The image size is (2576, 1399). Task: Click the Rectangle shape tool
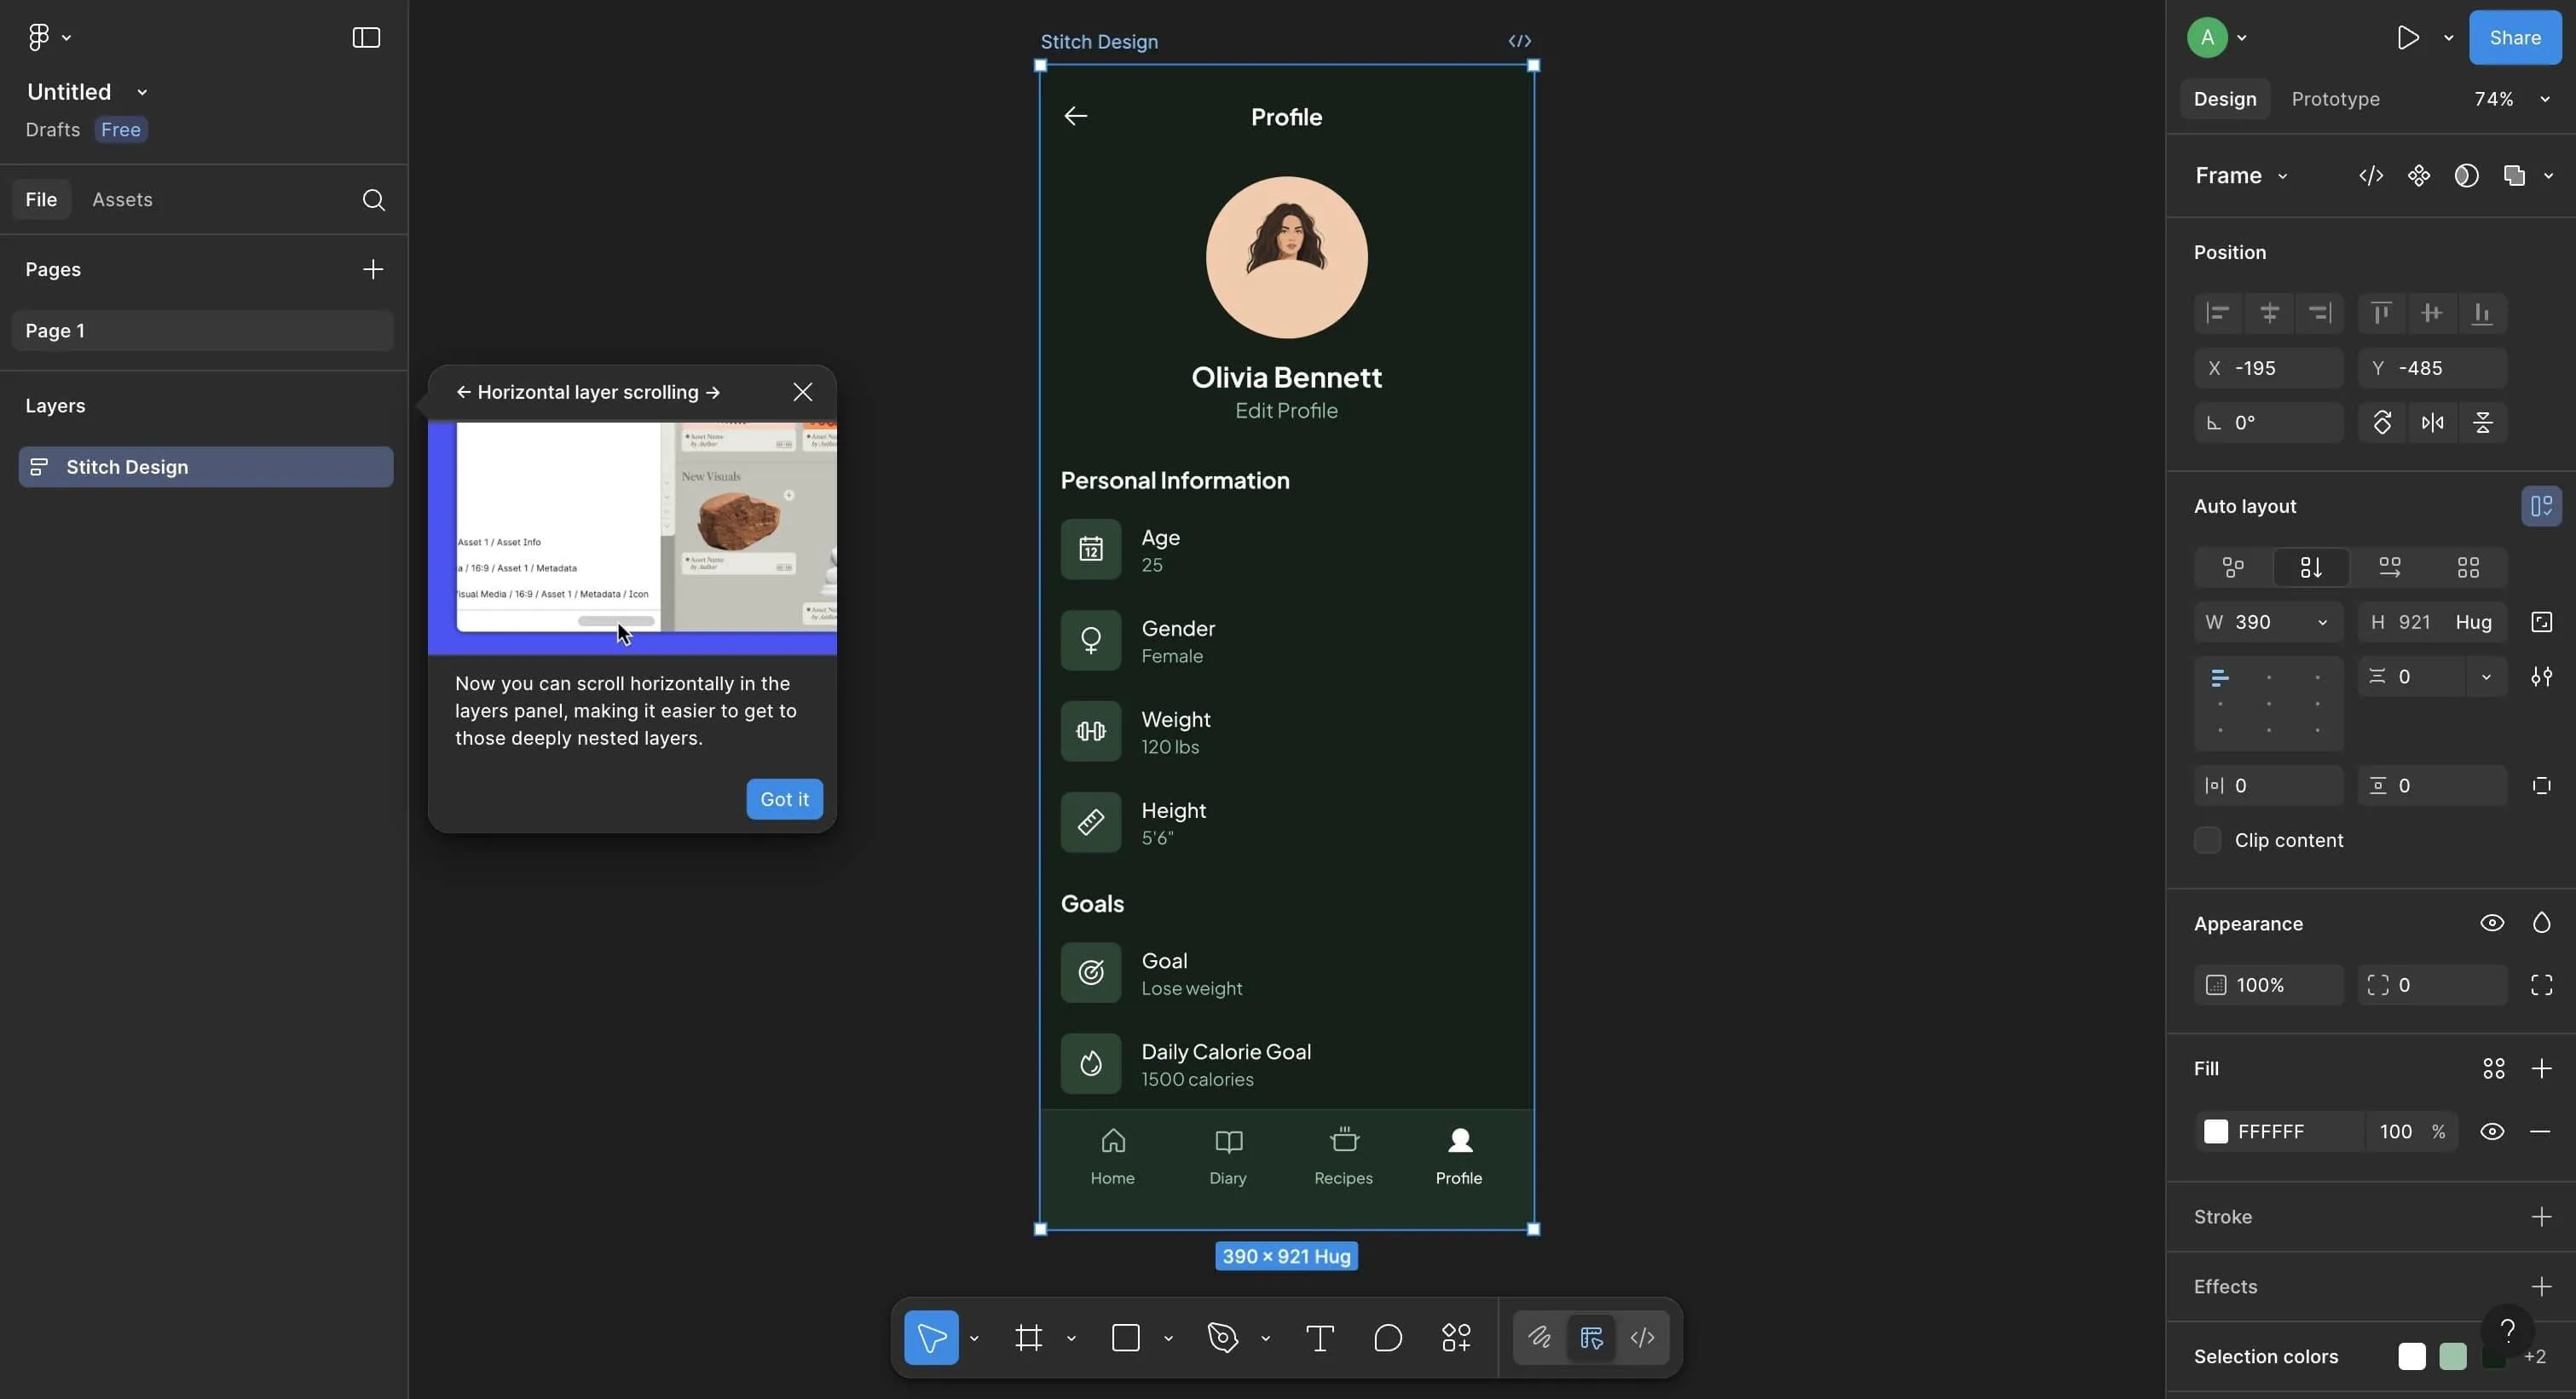click(1125, 1338)
